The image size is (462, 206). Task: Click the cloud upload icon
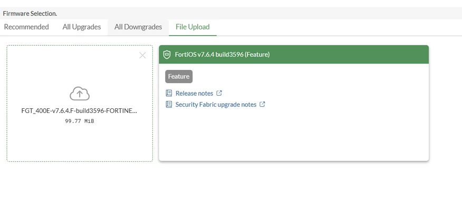(x=80, y=94)
